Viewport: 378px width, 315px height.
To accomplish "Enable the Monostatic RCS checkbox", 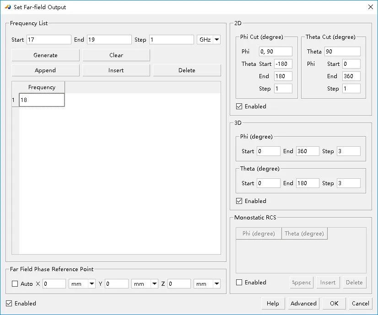I will tap(239, 283).
